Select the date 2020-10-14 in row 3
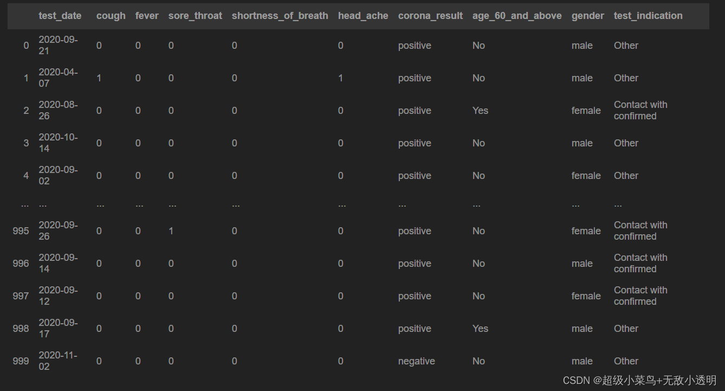 (58, 143)
